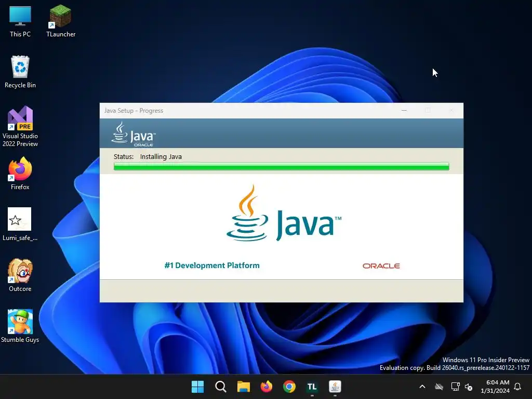Open the notifications bell
Viewport: 532px width, 399px height.
pos(517,387)
